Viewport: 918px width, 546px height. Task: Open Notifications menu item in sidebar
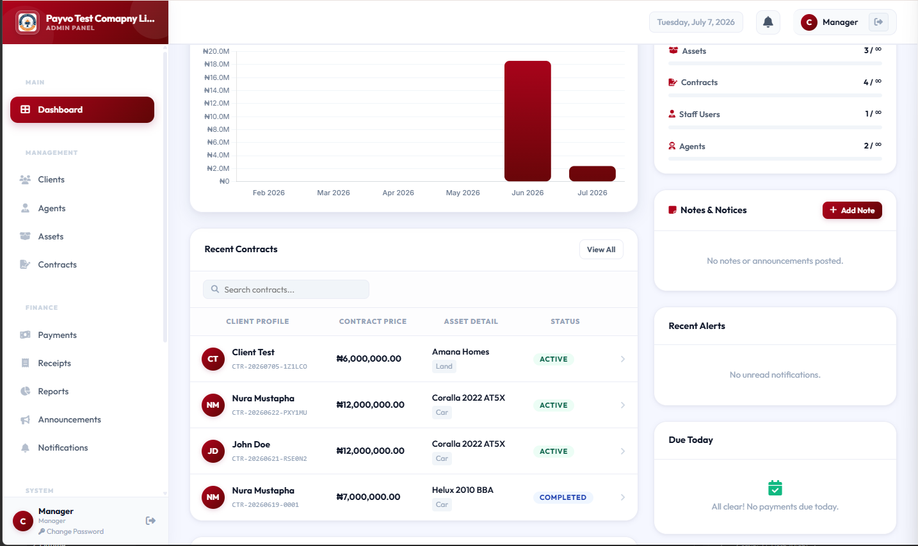point(82,448)
